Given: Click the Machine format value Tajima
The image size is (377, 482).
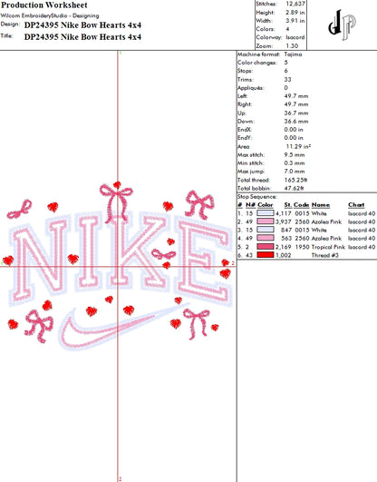Looking at the screenshot, I should tap(293, 54).
